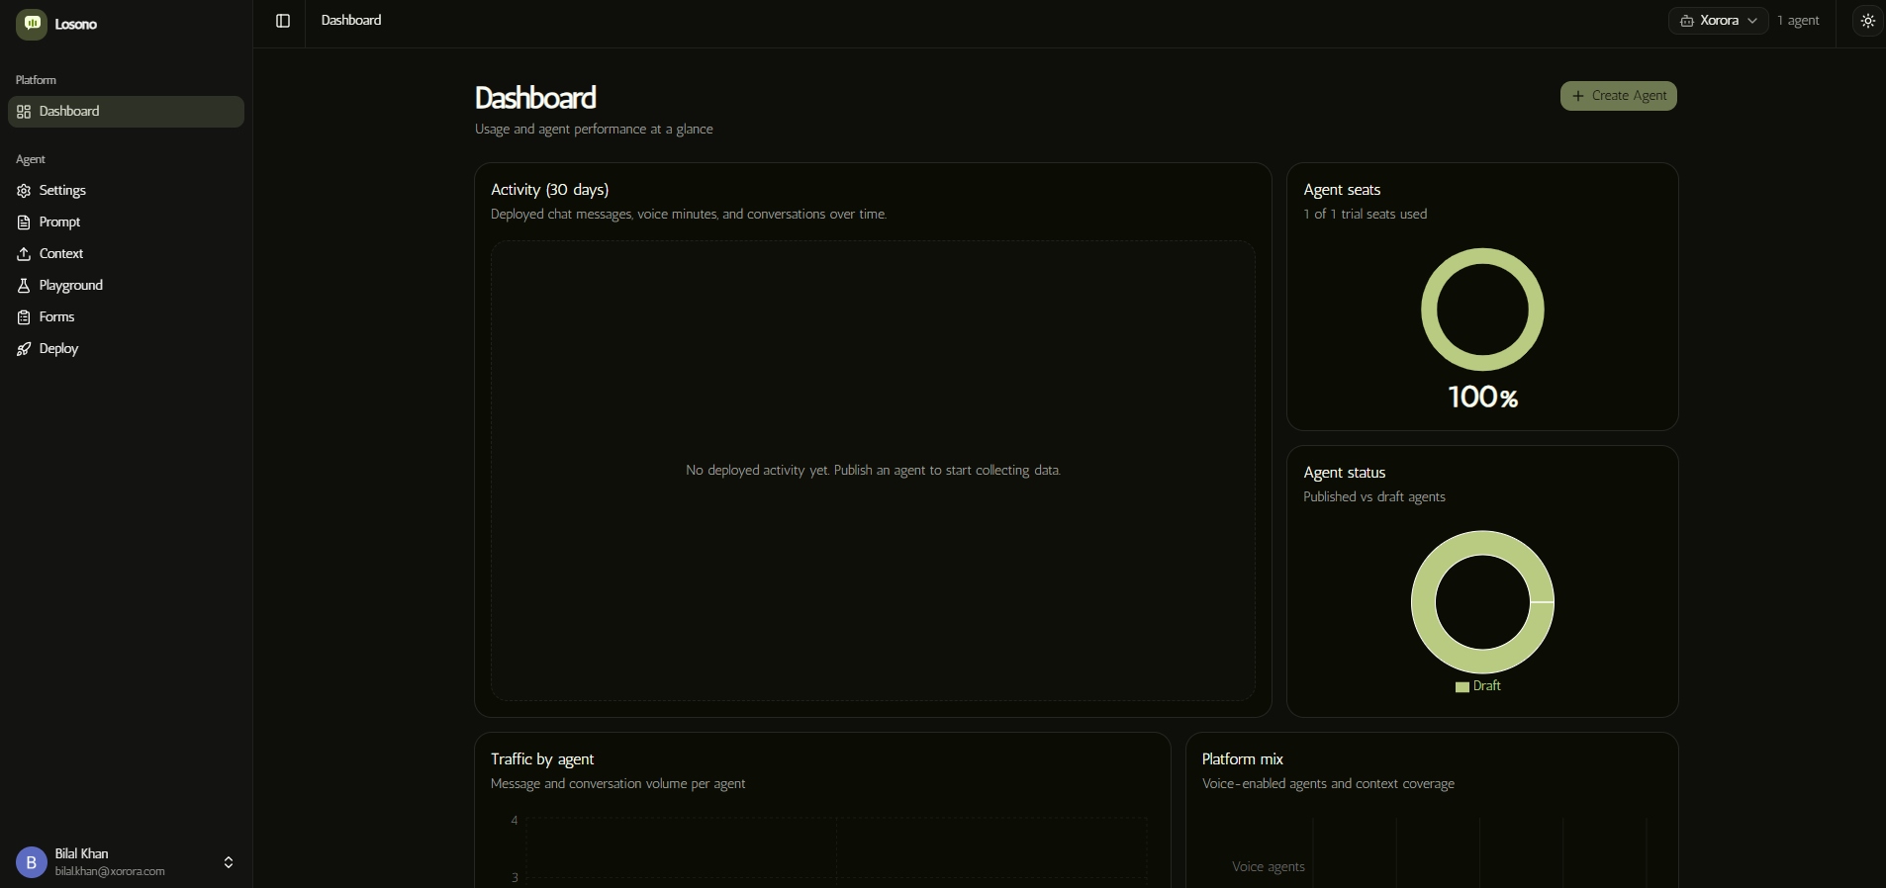Switch theme with the sun icon

[1868, 21]
